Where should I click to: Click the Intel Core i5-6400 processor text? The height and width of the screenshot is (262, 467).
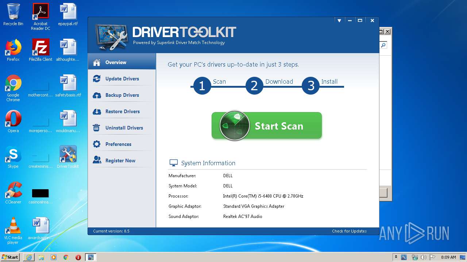263,196
